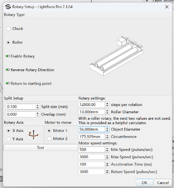This screenshot has width=174, height=188.
Task: Increase steps per rotation with up arrow
Action: pos(107,103)
